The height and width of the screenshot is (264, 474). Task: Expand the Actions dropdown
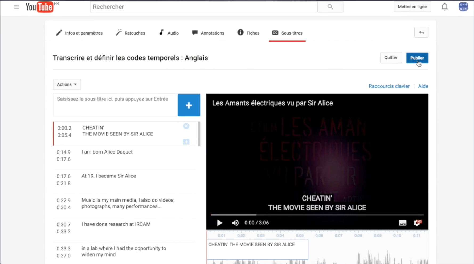pyautogui.click(x=67, y=84)
